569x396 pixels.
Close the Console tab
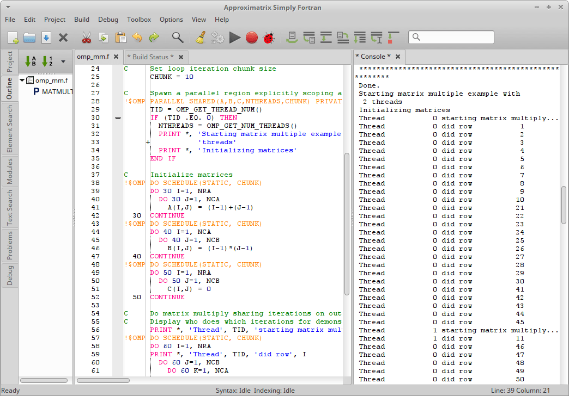[x=398, y=57]
